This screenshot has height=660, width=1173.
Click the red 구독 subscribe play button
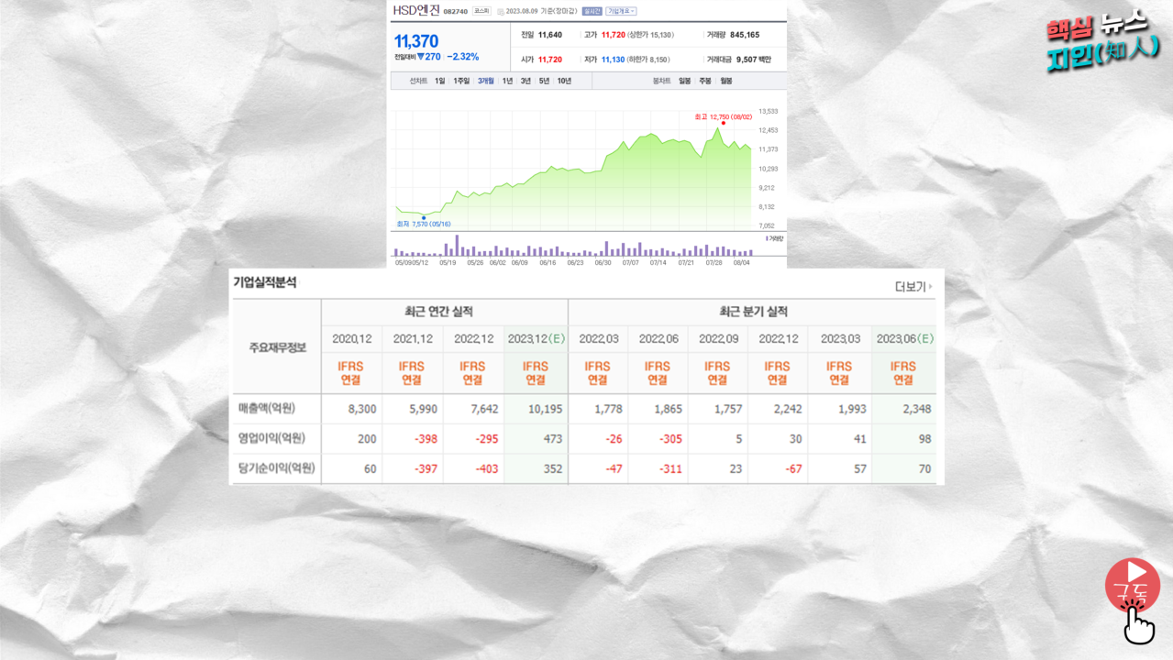click(x=1132, y=585)
